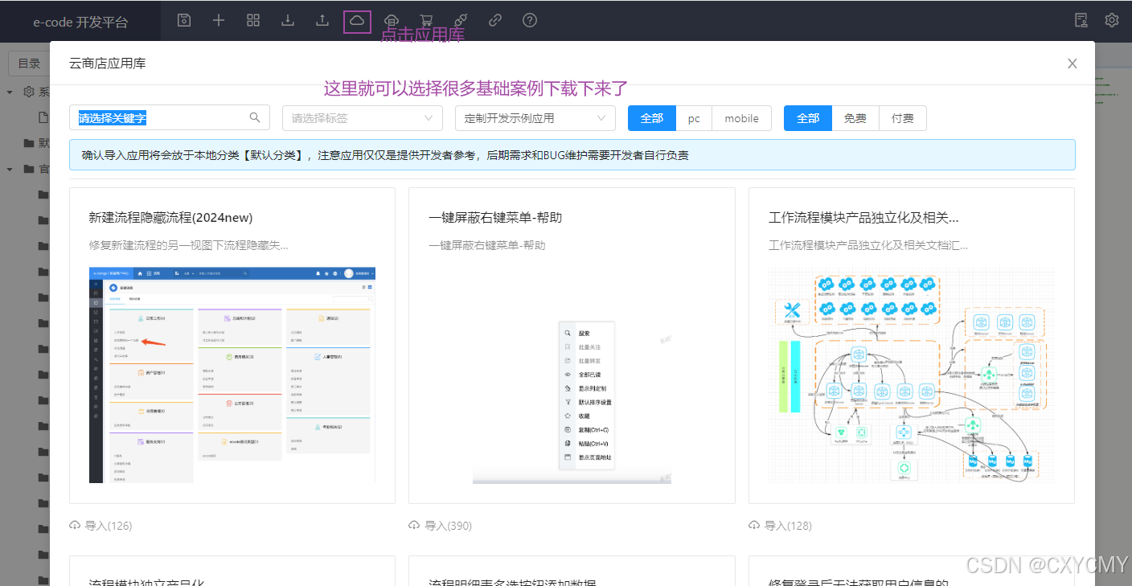Open the app grid modules icon

pyautogui.click(x=252, y=20)
